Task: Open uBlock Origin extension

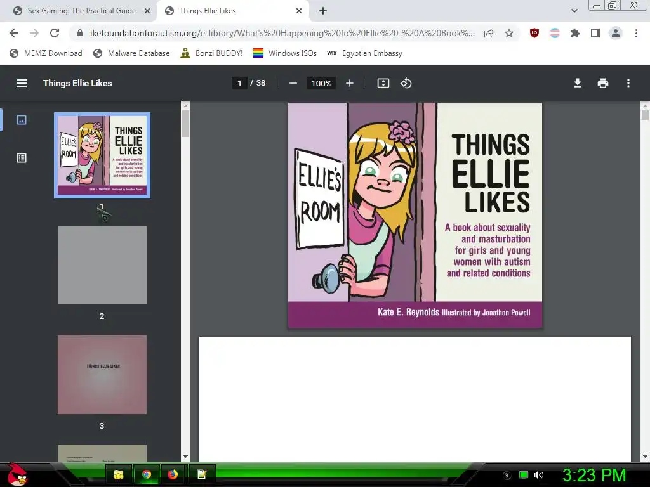Action: click(x=534, y=33)
